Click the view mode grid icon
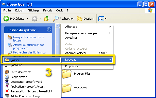This screenshot has height=98, width=156. pos(101,19)
